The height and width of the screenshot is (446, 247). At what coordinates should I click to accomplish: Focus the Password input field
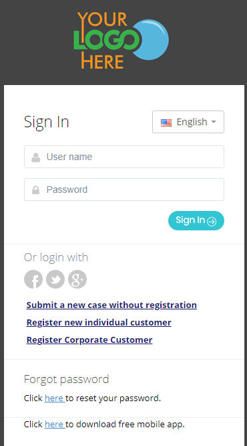pyautogui.click(x=124, y=190)
